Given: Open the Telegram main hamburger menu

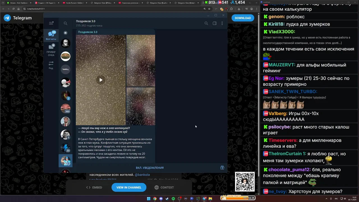Looking at the screenshot, I should pos(51,23).
